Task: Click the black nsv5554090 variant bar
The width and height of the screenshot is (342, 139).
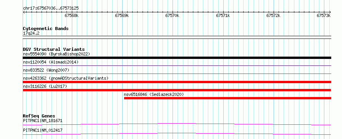Action: (177, 58)
